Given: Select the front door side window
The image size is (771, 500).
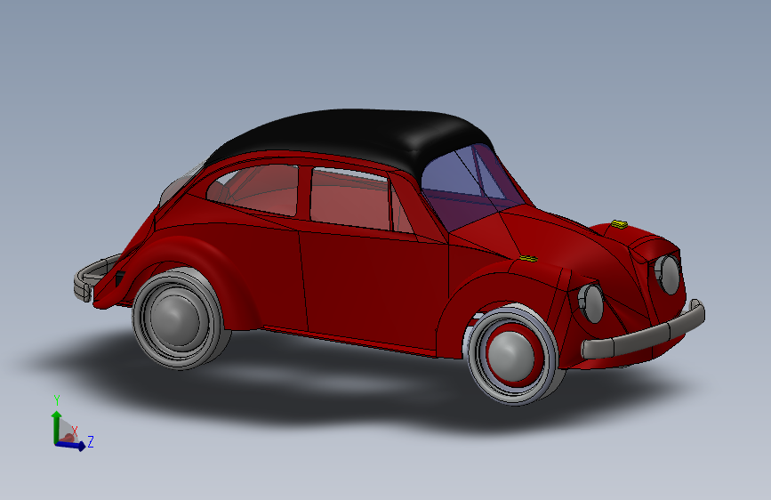Looking at the screenshot, I should (350, 198).
